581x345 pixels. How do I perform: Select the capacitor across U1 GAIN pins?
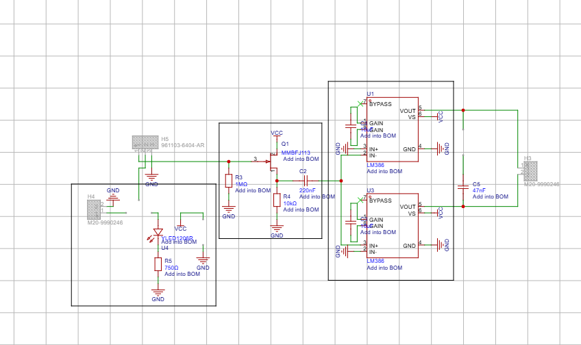click(351, 126)
